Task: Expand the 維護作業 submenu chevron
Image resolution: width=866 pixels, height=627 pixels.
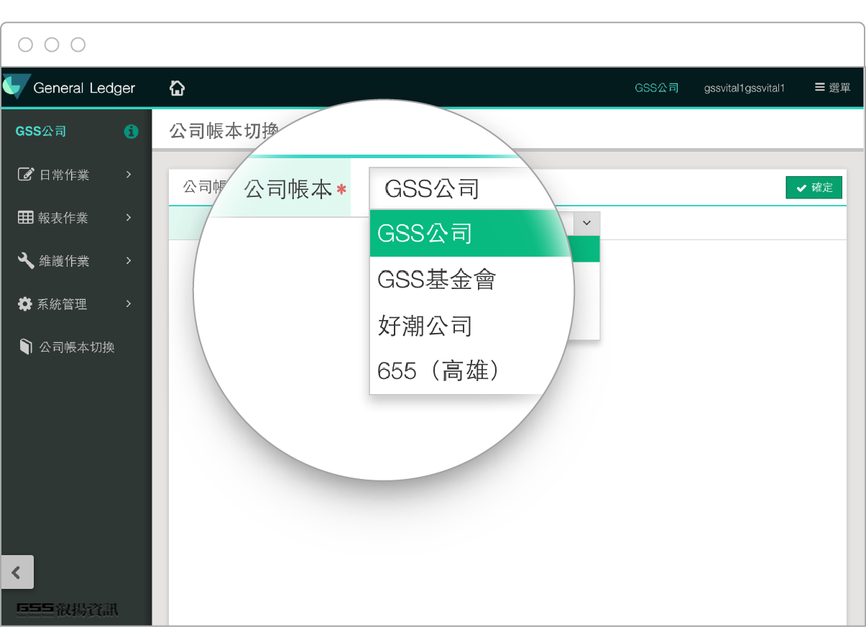Action: pos(129,260)
